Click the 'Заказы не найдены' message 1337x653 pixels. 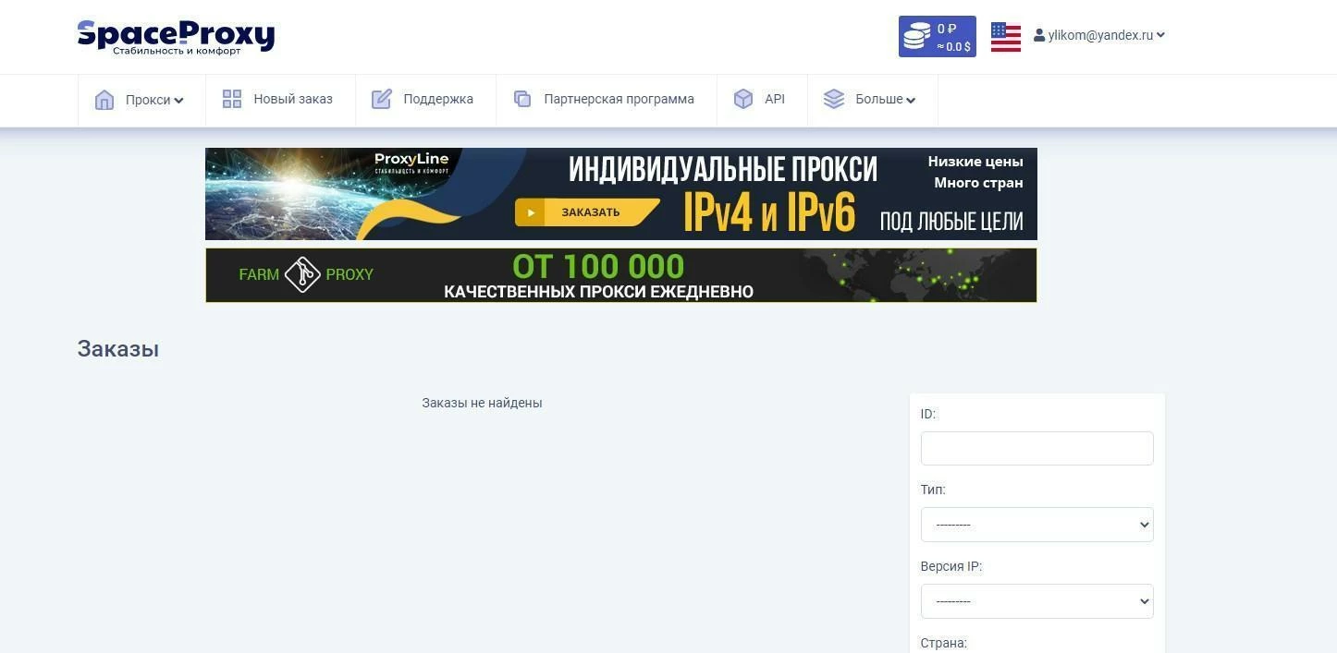pos(482,403)
